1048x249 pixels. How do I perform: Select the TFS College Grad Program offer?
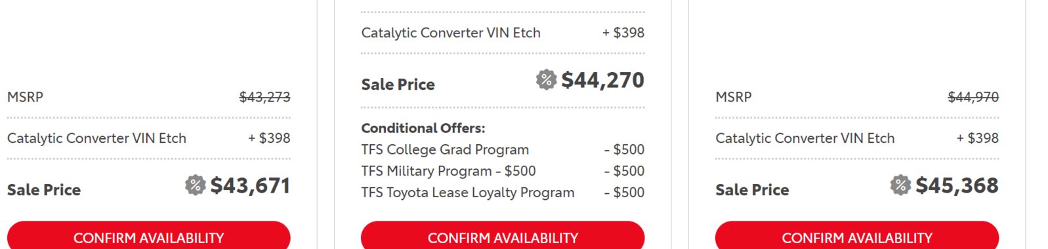point(445,149)
